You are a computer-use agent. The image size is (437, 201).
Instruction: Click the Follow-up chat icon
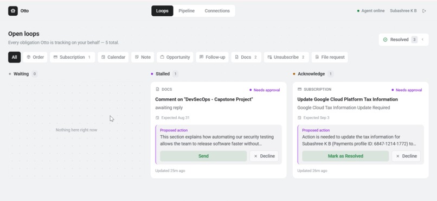click(202, 57)
